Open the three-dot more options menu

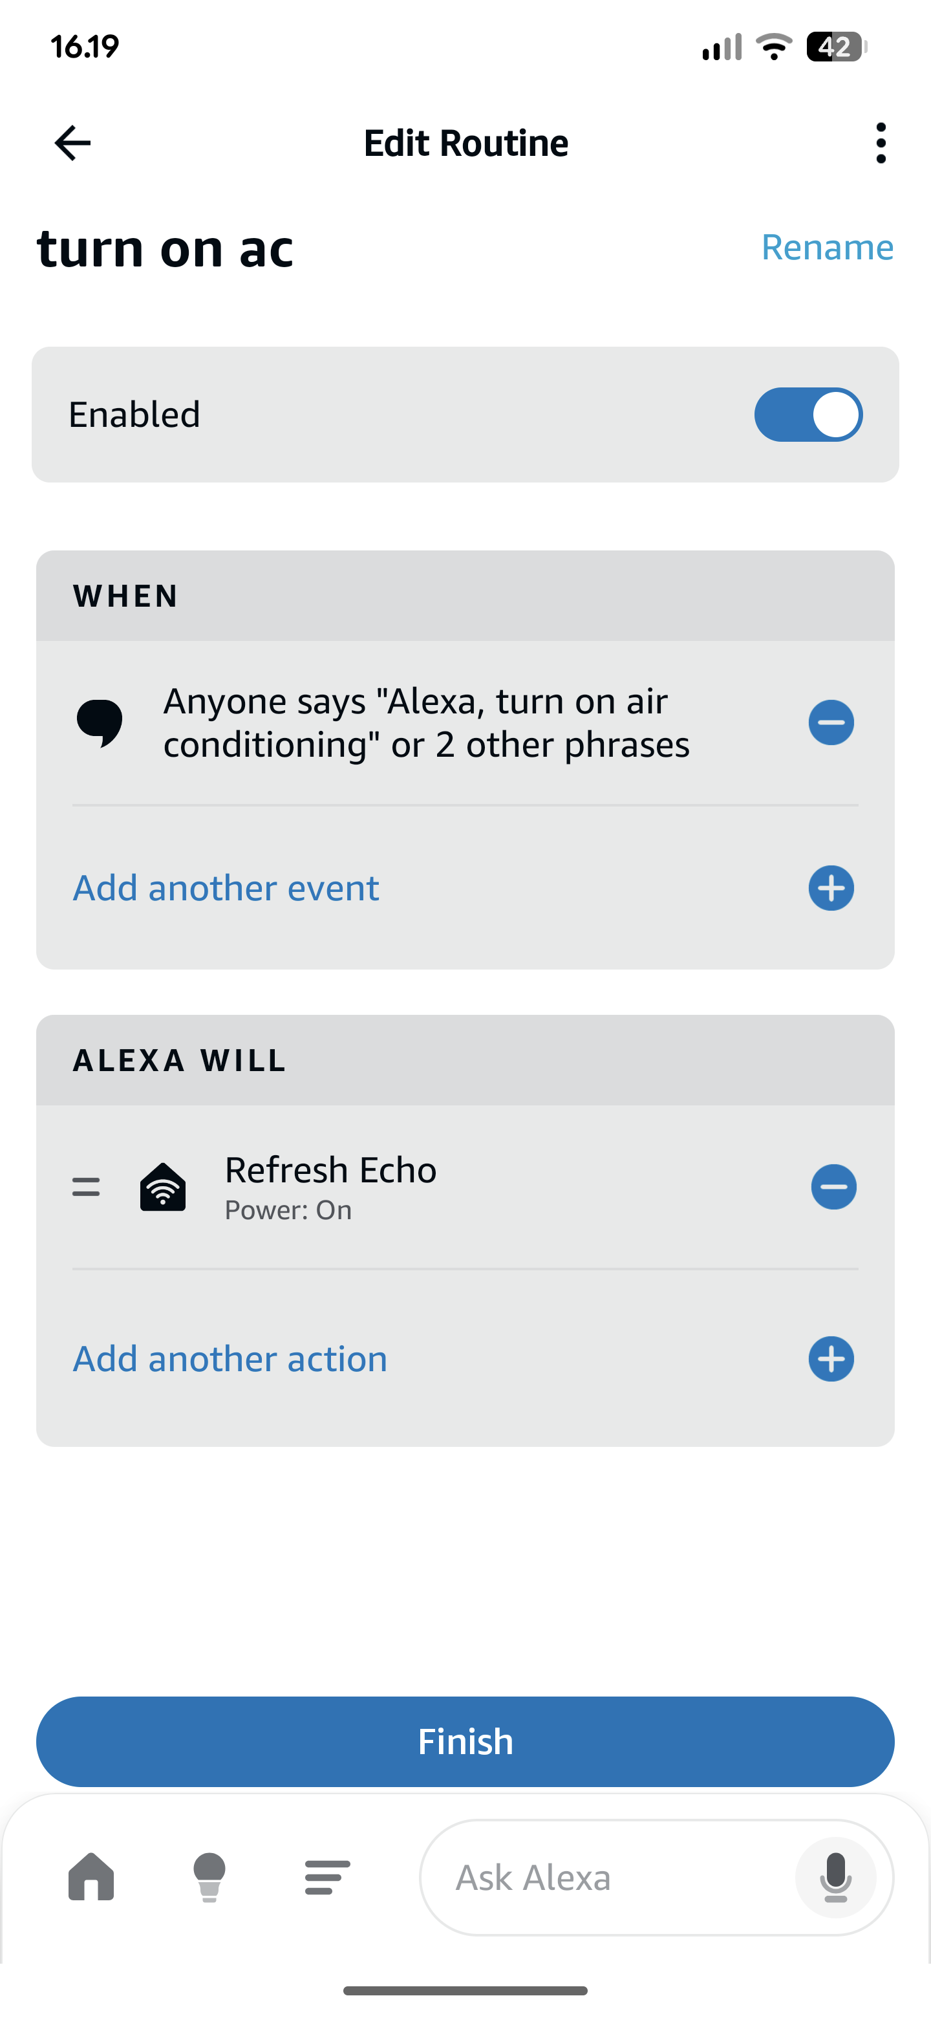pos(881,142)
